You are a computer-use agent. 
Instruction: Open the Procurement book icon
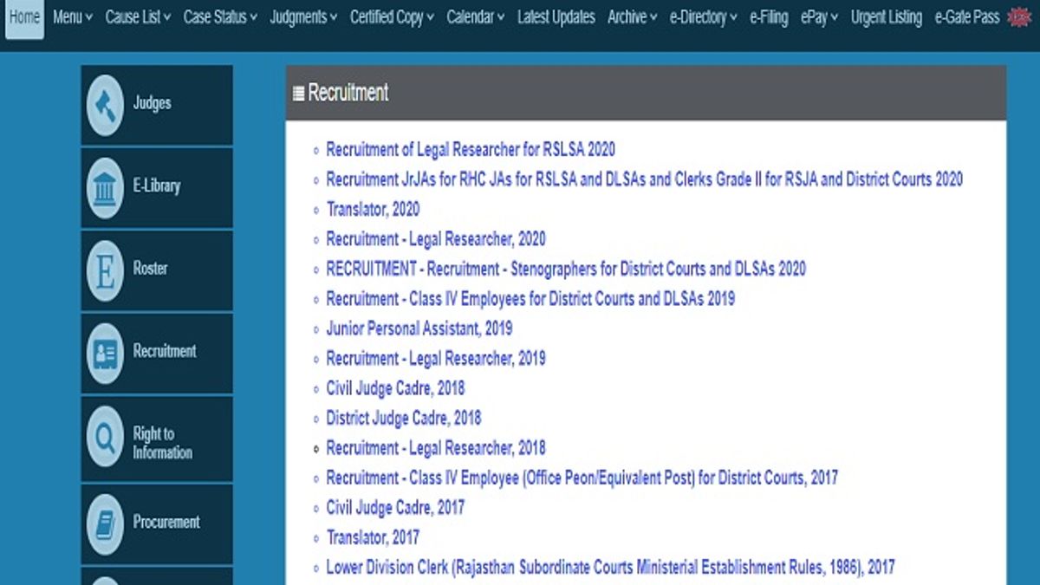[x=105, y=523]
